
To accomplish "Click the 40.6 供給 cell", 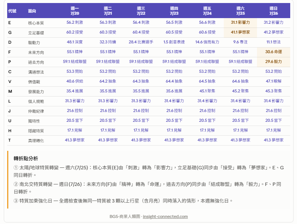I will pyautogui.click(x=75, y=81).
